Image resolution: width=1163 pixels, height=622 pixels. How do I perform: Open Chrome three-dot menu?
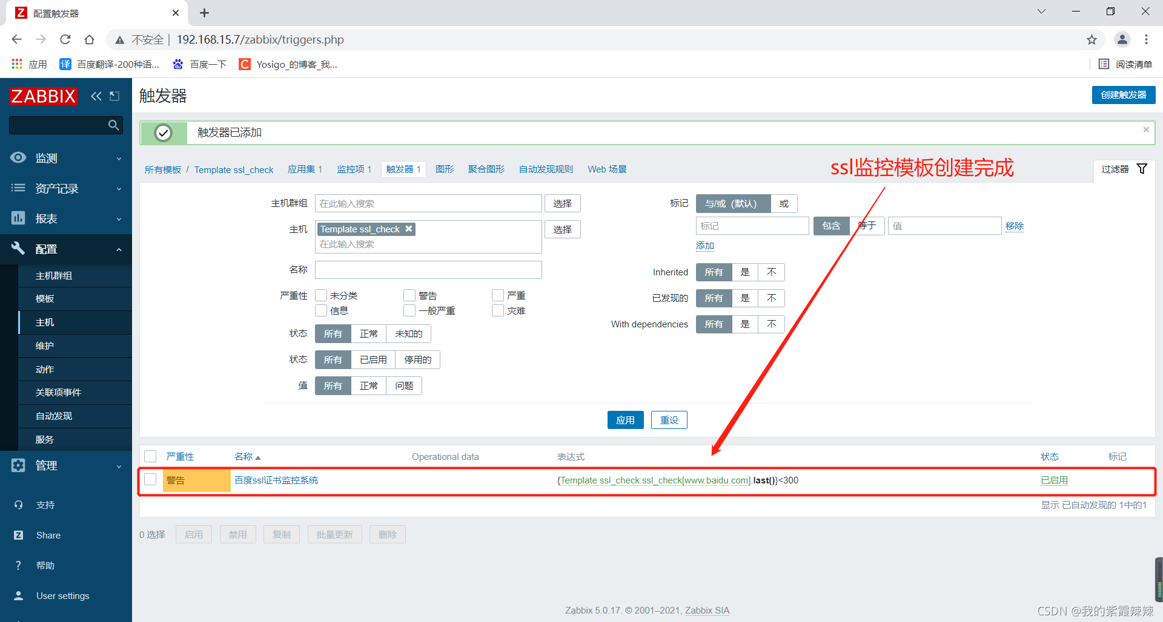coord(1146,40)
